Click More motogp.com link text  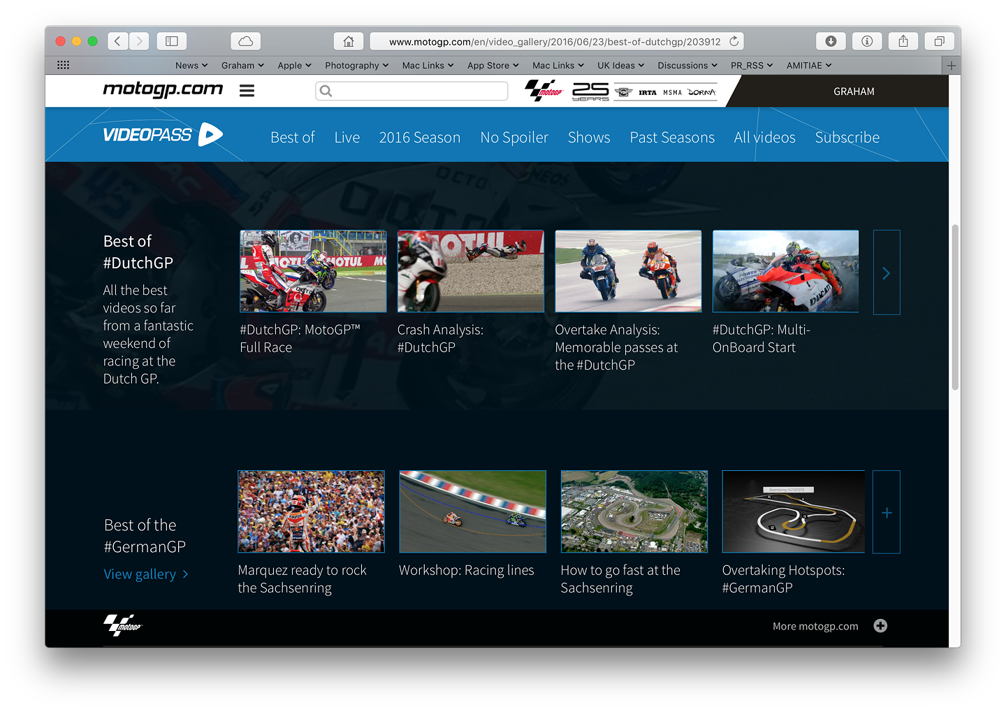tap(815, 626)
